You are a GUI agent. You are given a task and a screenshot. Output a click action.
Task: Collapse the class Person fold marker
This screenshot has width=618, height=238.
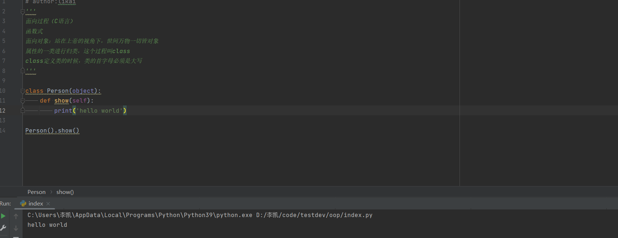23,91
